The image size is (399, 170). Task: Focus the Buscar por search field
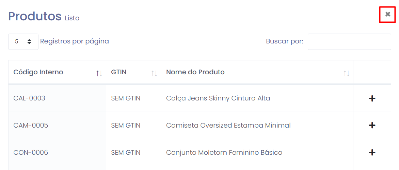click(x=349, y=42)
